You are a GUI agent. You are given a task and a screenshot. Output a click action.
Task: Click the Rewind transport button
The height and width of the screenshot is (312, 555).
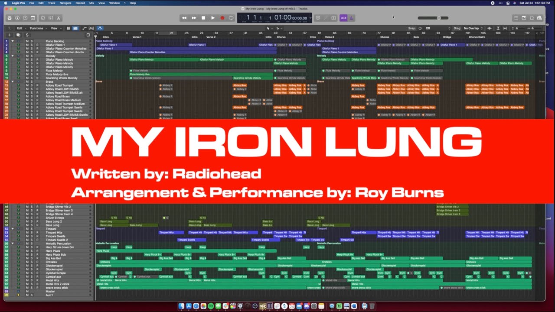pyautogui.click(x=184, y=18)
